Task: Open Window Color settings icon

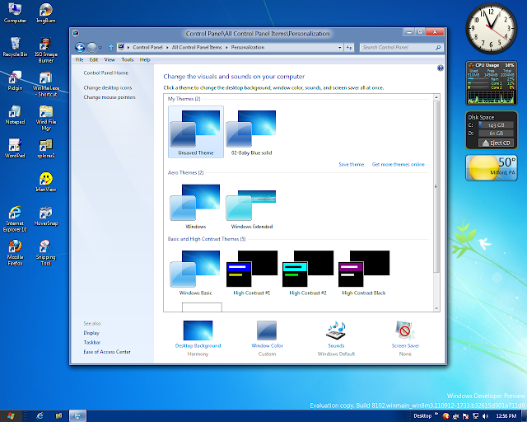Action: point(267,331)
